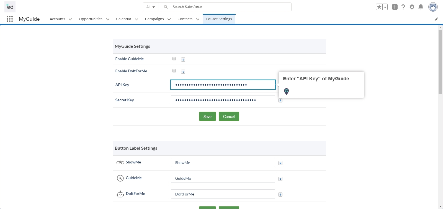Click the Enable DoItForMe label text
The image size is (443, 209).
click(x=131, y=71)
